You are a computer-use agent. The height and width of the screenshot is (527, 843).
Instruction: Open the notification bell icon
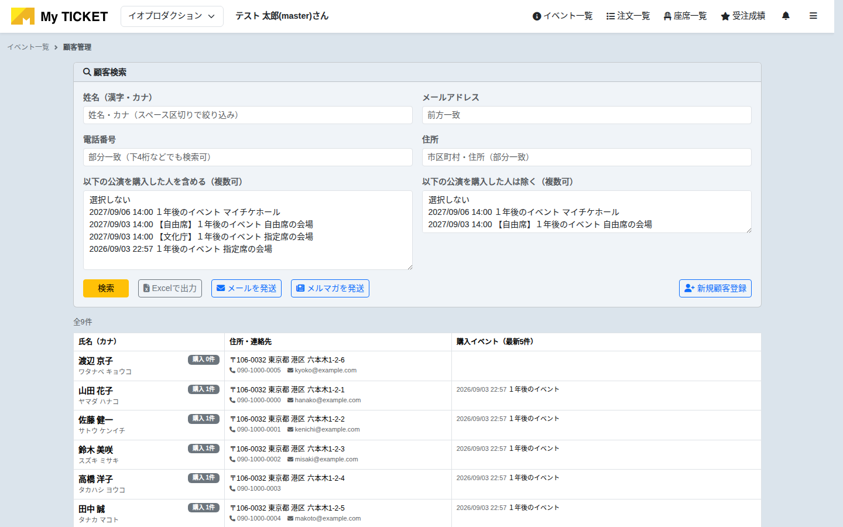(786, 16)
